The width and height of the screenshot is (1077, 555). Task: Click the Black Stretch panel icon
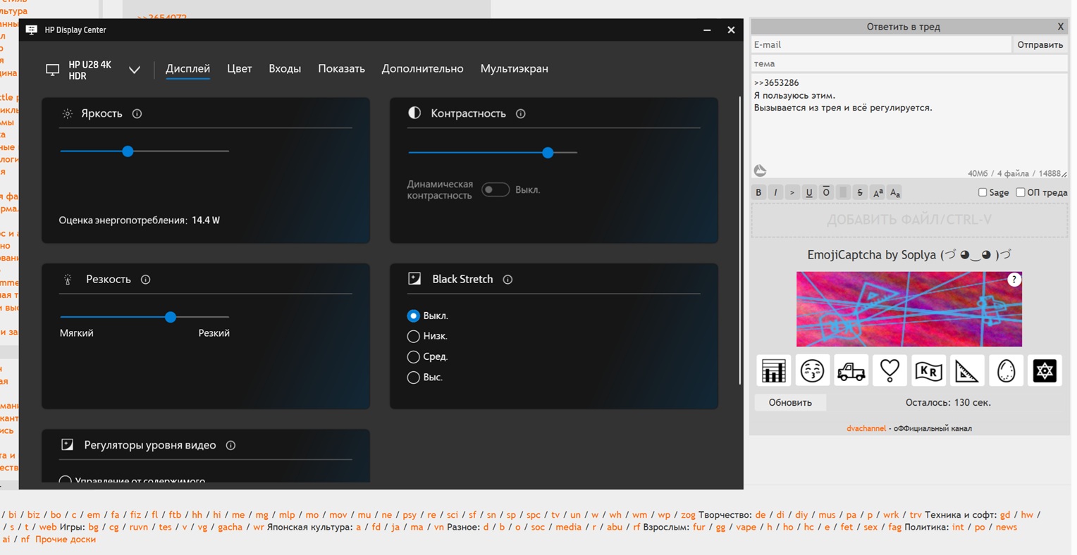[414, 279]
